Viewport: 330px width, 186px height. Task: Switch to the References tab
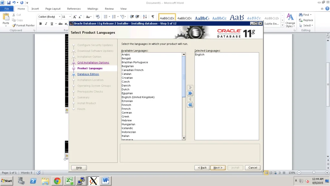[74, 9]
